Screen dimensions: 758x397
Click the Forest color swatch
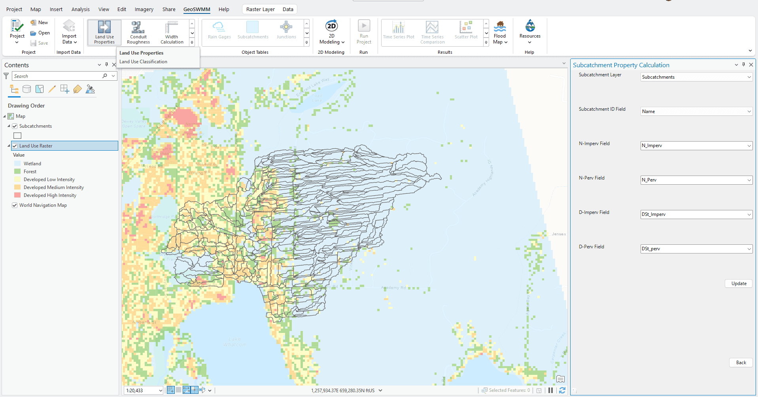tap(17, 172)
